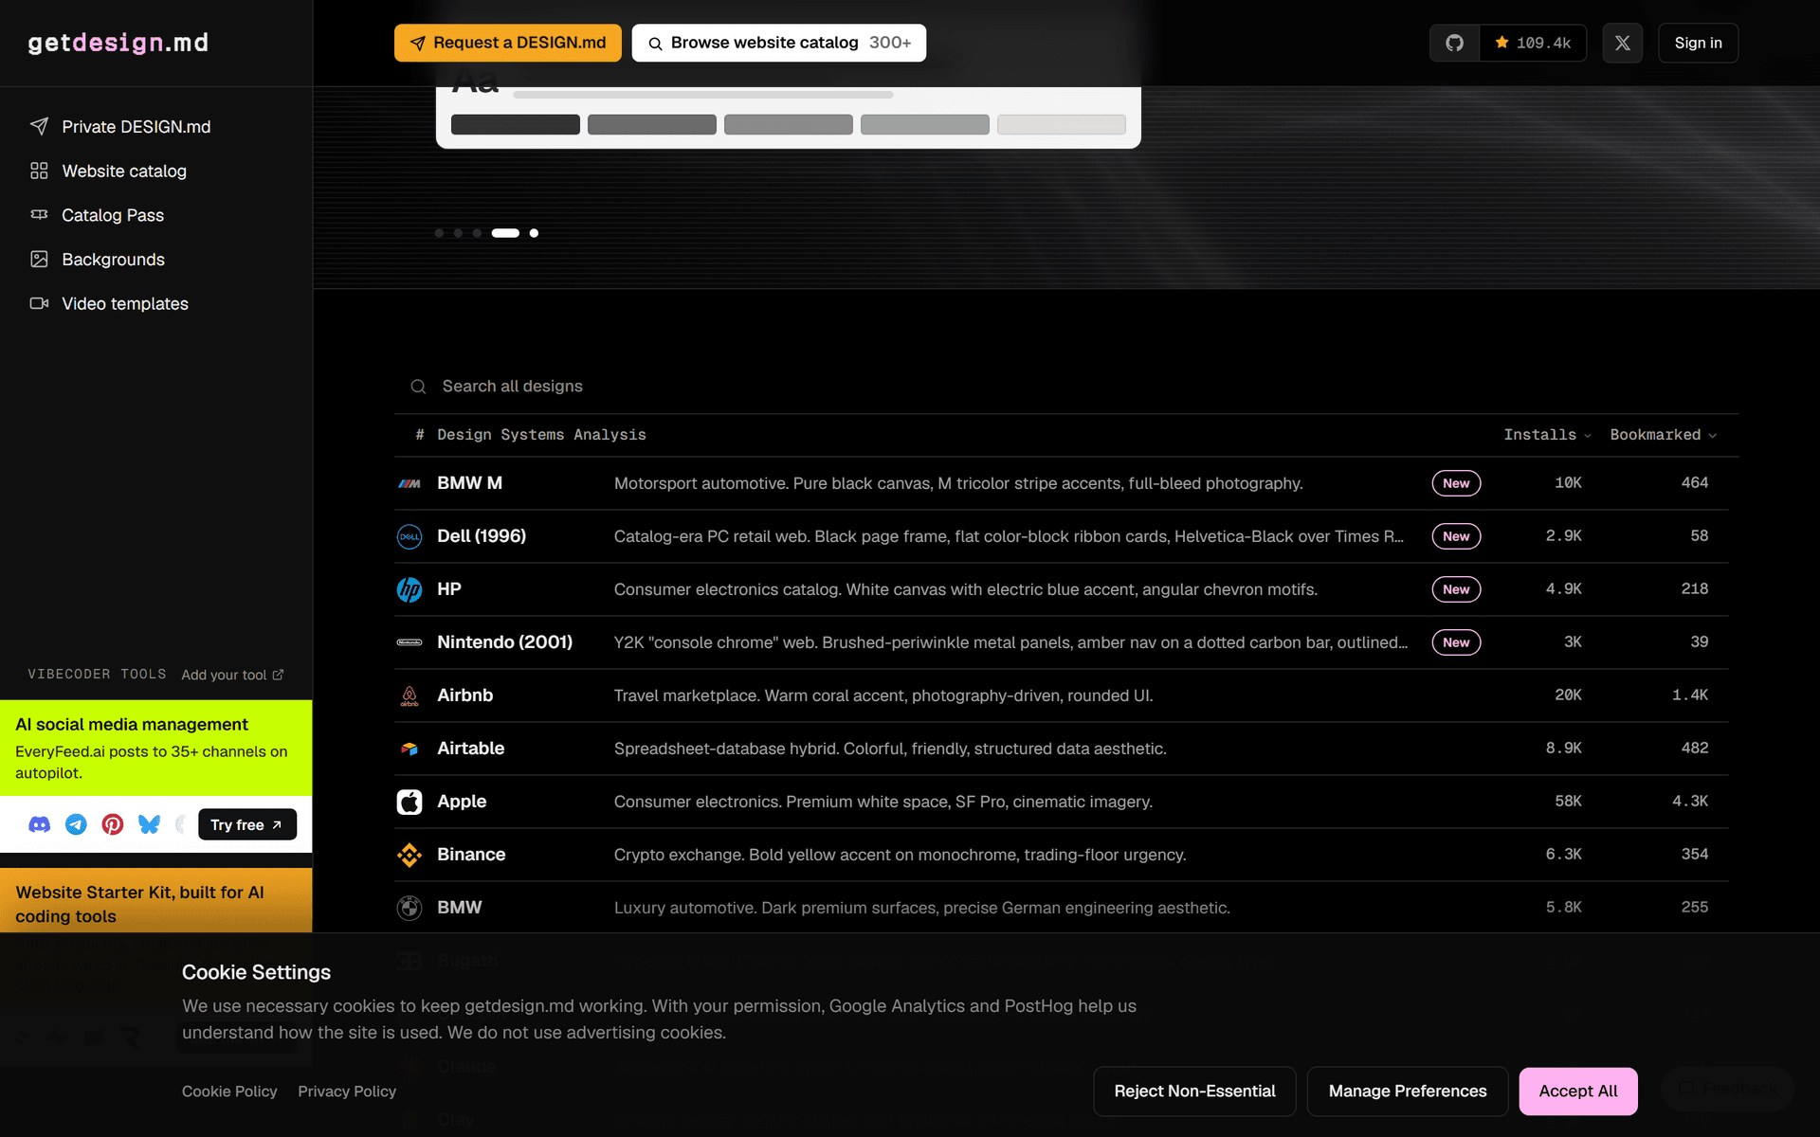Click the Dell (1996) logo icon
Image resolution: width=1820 pixels, height=1137 pixels.
click(x=409, y=536)
